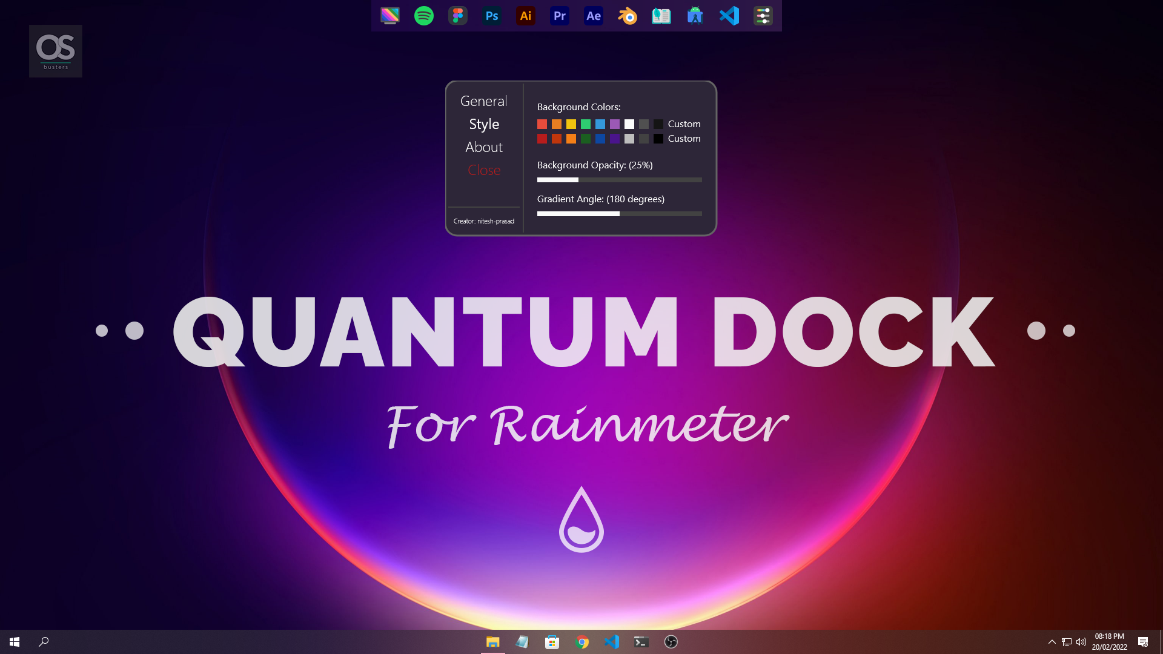Viewport: 1163px width, 654px height.
Task: Click the red Close option
Action: coord(484,170)
